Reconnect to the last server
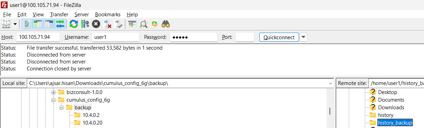 tap(119, 24)
